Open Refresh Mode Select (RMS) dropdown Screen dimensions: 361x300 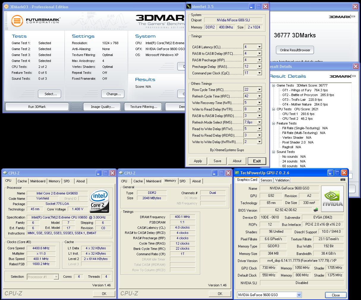point(259,122)
